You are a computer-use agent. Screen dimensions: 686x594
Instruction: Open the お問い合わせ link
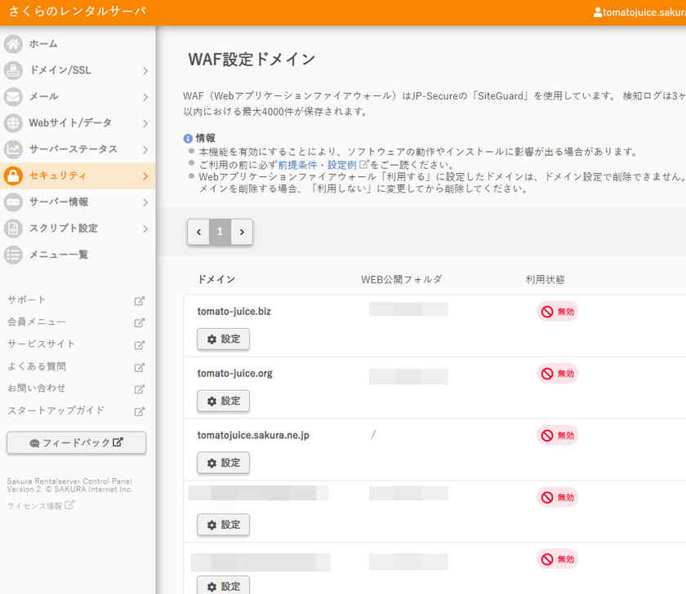[36, 388]
